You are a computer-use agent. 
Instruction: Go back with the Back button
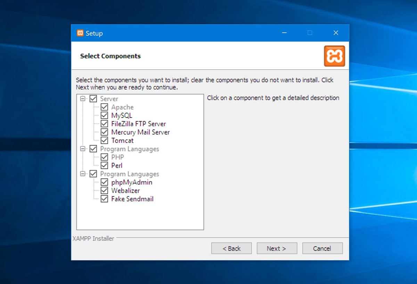coord(231,248)
